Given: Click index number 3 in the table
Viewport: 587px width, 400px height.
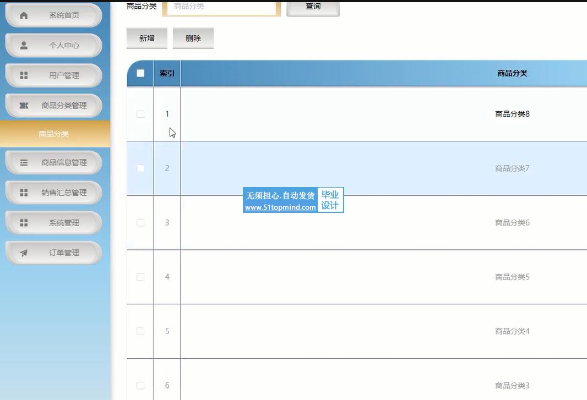Looking at the screenshot, I should point(167,223).
